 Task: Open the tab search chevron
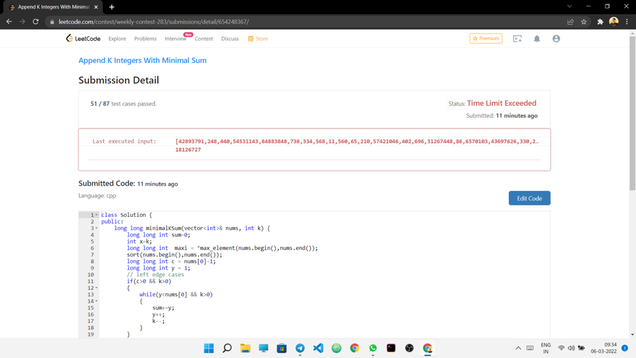(x=569, y=6)
